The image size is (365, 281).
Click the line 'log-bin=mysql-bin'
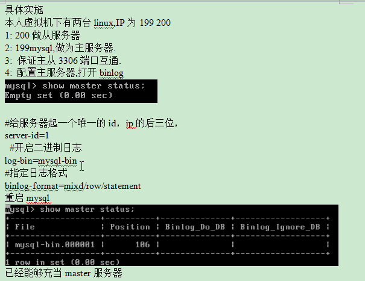tap(41, 161)
